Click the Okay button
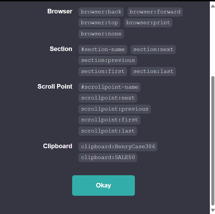The image size is (215, 214). tap(103, 186)
